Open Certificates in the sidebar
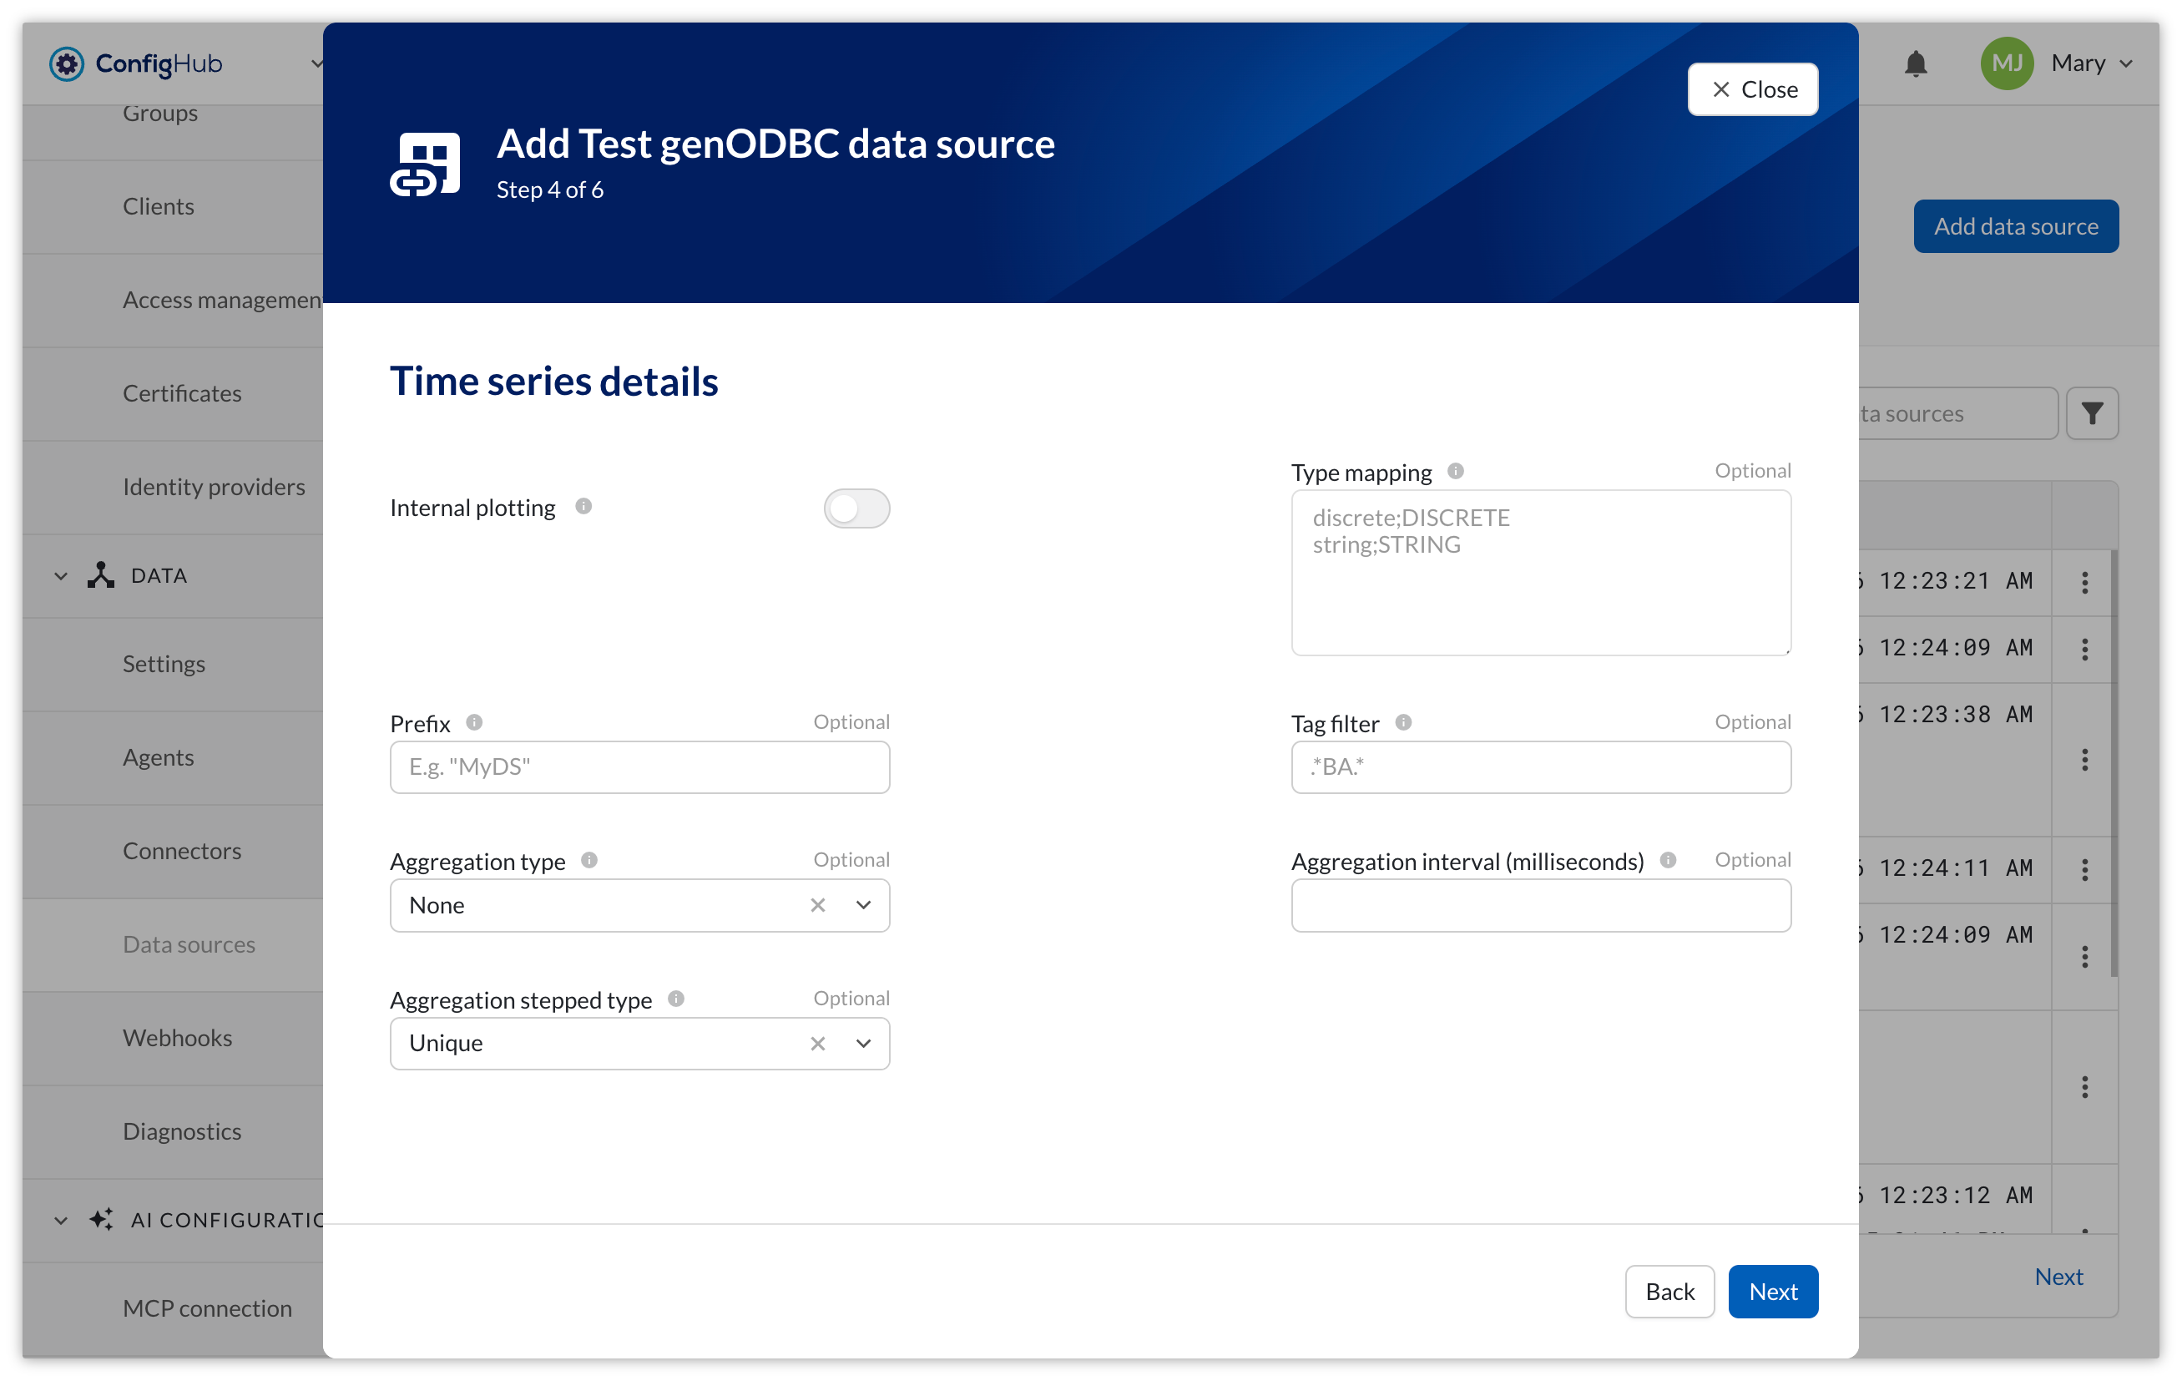The height and width of the screenshot is (1381, 2182). (182, 393)
